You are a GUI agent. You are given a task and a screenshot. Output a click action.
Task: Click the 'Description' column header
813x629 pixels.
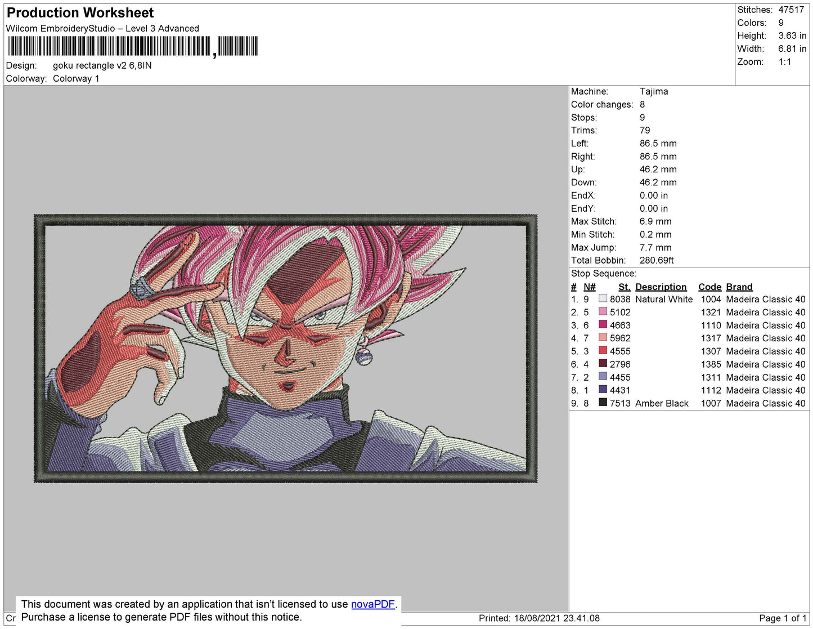pos(661,287)
